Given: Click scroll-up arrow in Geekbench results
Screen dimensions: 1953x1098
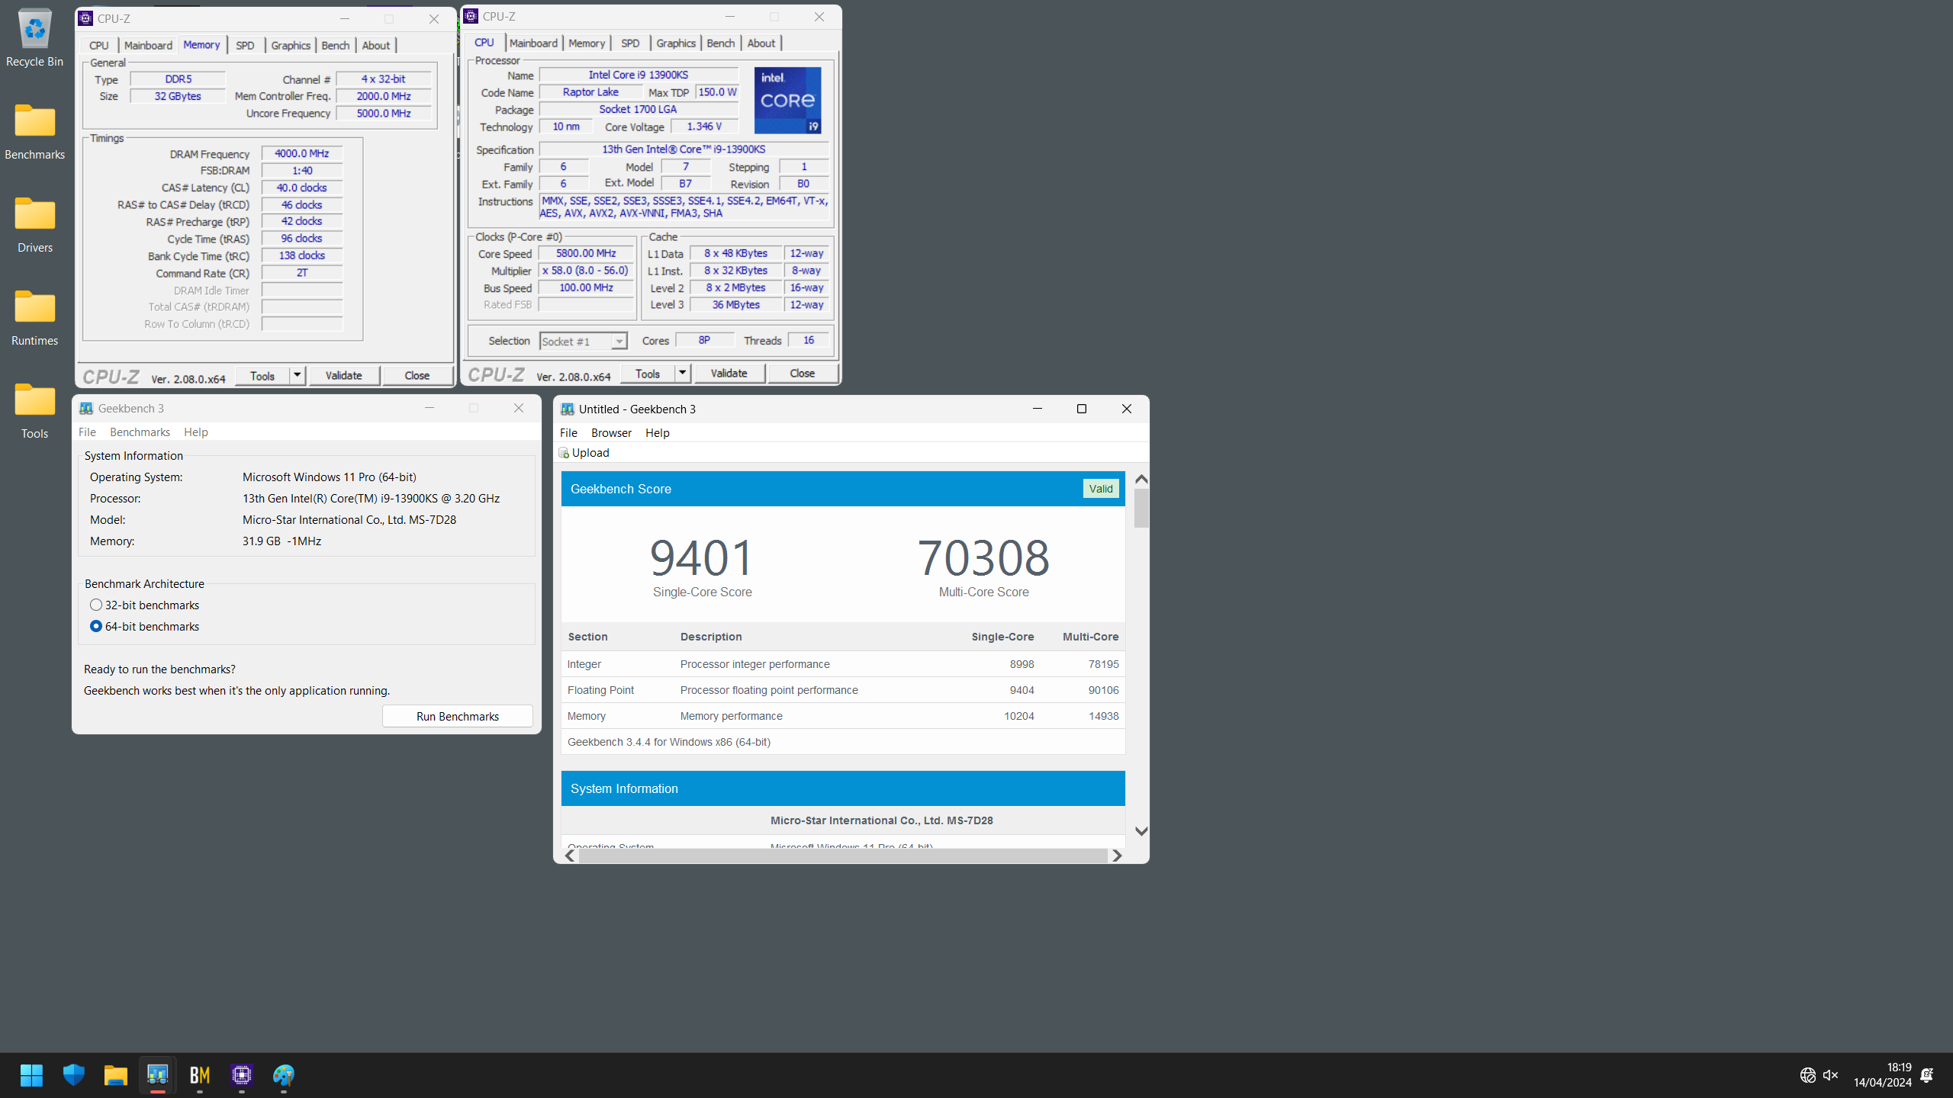Looking at the screenshot, I should pyautogui.click(x=1141, y=479).
